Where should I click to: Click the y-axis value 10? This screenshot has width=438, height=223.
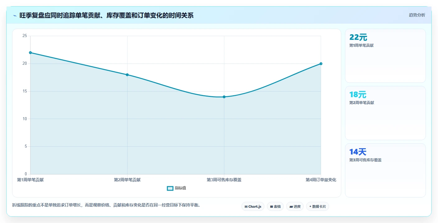point(25,119)
